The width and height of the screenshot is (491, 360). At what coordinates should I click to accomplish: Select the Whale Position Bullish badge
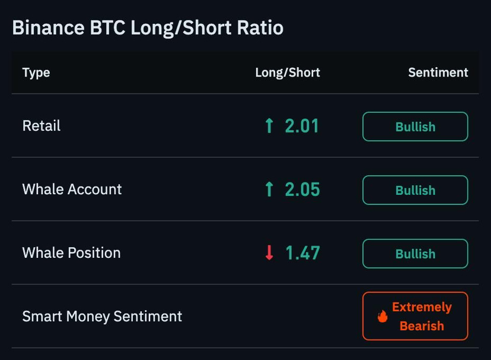415,254
